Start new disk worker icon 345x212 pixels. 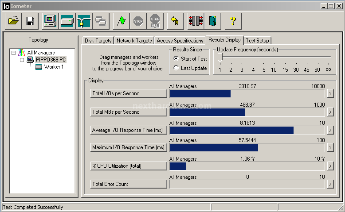click(x=67, y=21)
